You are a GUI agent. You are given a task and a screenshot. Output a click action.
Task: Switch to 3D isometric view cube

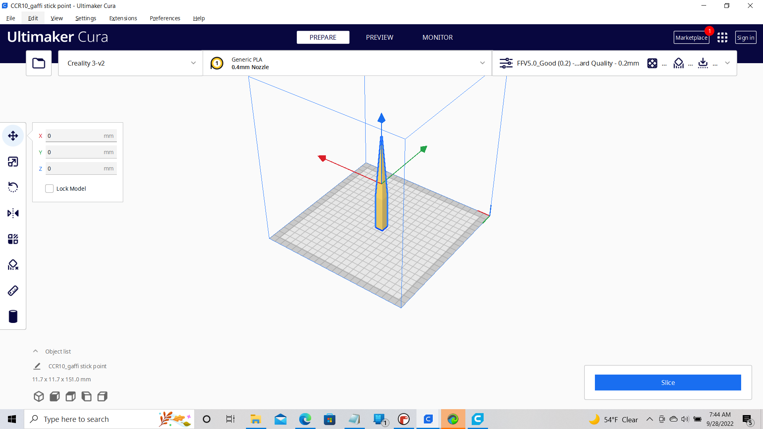pos(39,396)
